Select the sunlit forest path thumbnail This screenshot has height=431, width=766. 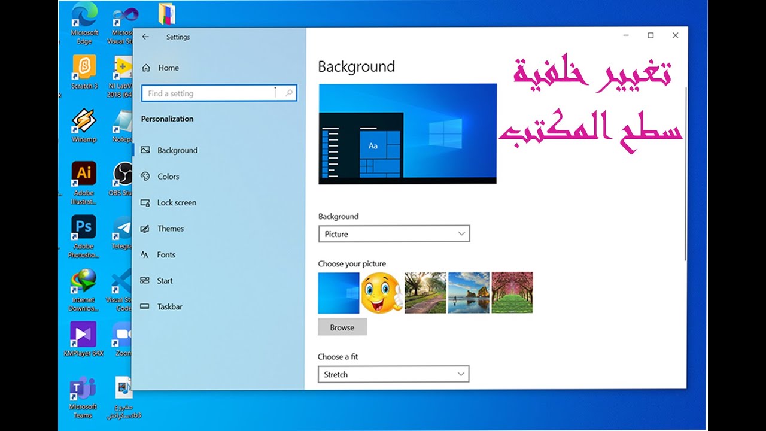(425, 293)
